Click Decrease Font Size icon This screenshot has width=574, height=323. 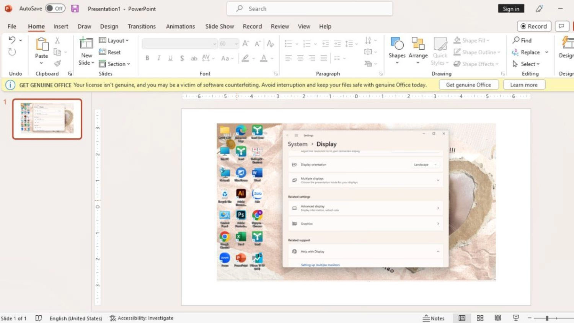(258, 44)
